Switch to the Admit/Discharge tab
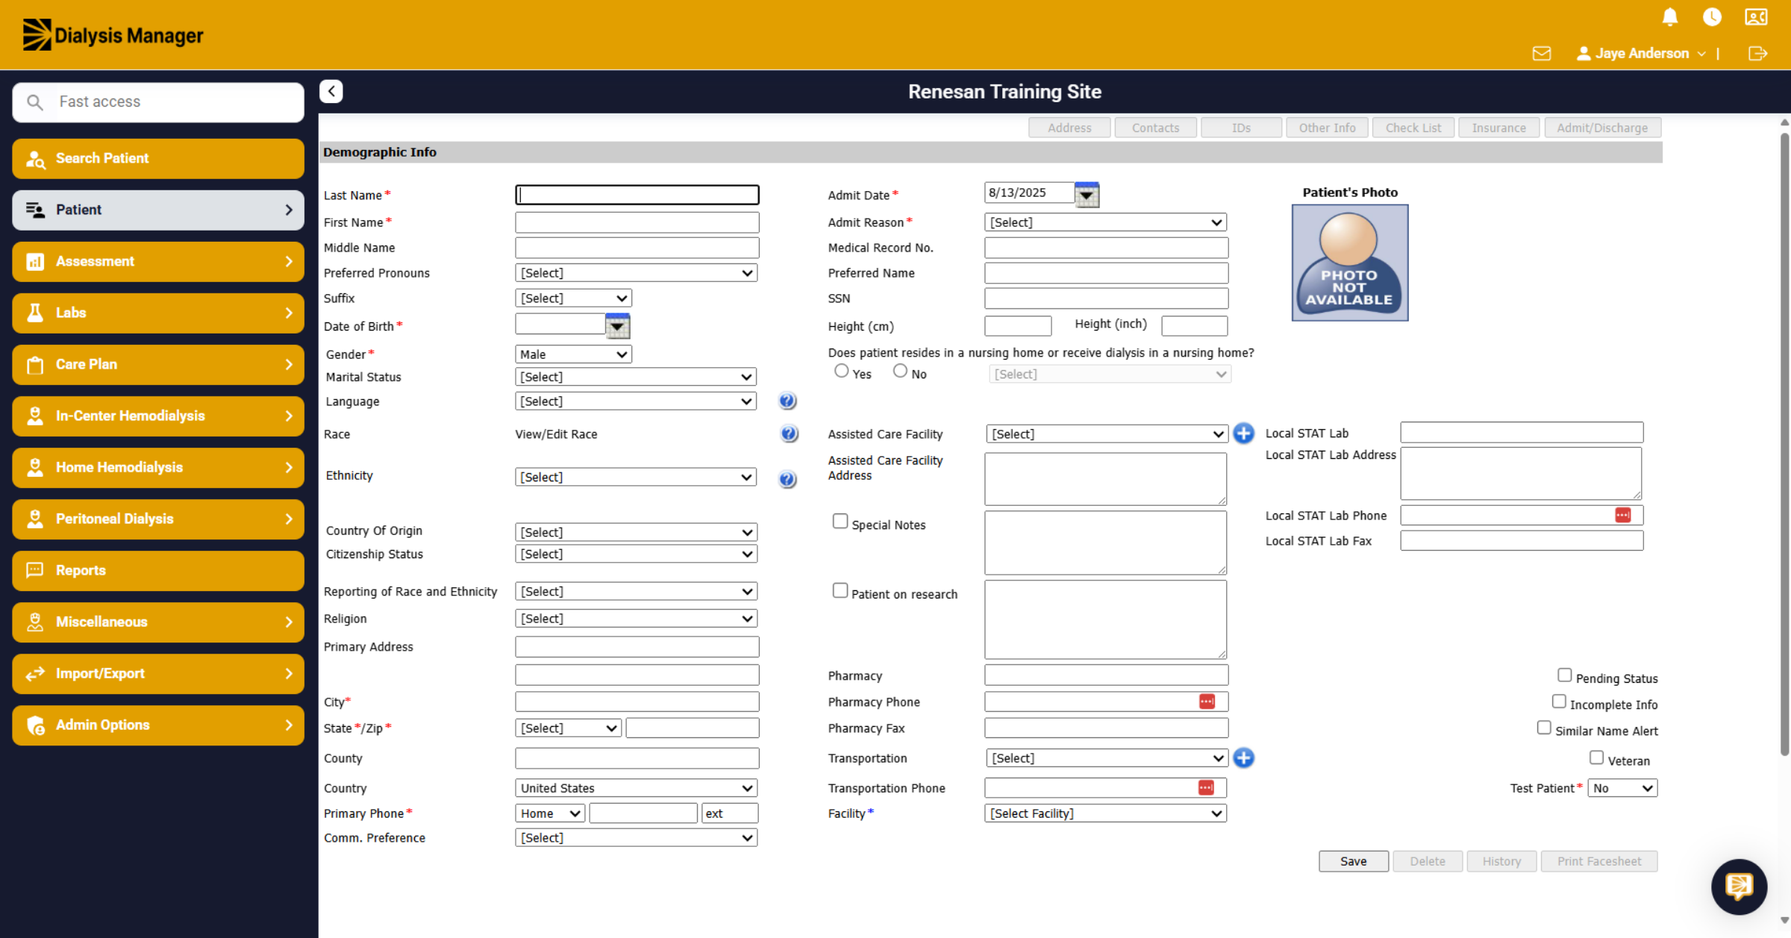The image size is (1791, 938). [1602, 128]
